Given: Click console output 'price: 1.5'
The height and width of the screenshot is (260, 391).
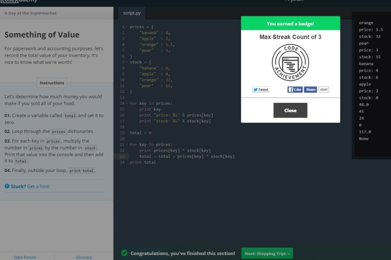Looking at the screenshot, I should coord(371,30).
